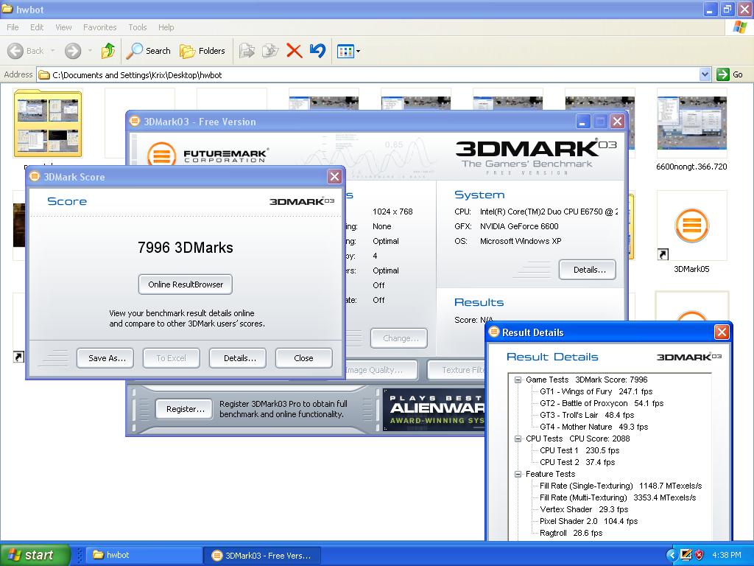The image size is (754, 566).
Task: Switch to 3DMark03 taskbar button
Action: 263,556
